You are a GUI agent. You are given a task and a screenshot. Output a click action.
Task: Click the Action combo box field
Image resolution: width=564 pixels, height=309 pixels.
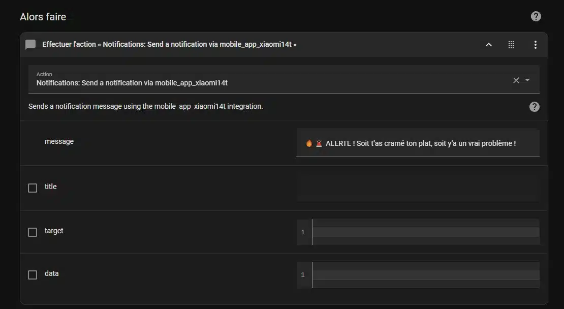(x=284, y=79)
